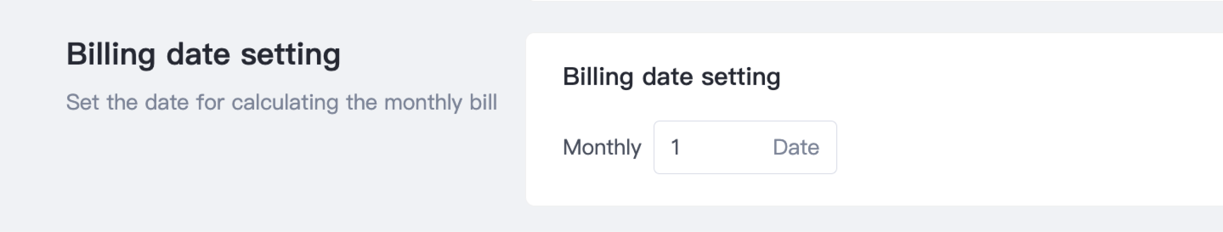Click the word "setting" in the left heading
This screenshot has width=1223, height=232.
(290, 54)
